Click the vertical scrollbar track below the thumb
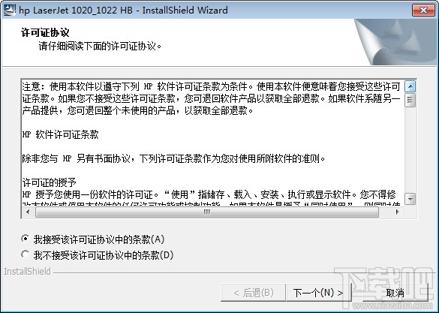Screen dimensions: 439x313 tap(410, 150)
